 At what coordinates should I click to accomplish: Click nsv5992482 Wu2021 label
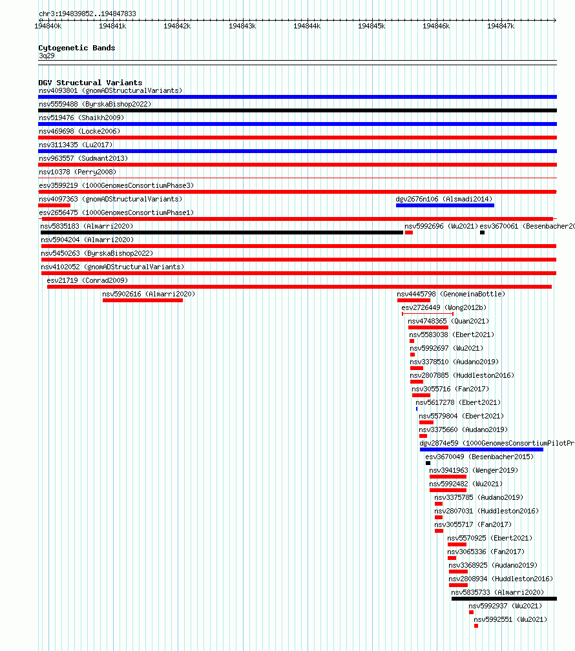(466, 484)
